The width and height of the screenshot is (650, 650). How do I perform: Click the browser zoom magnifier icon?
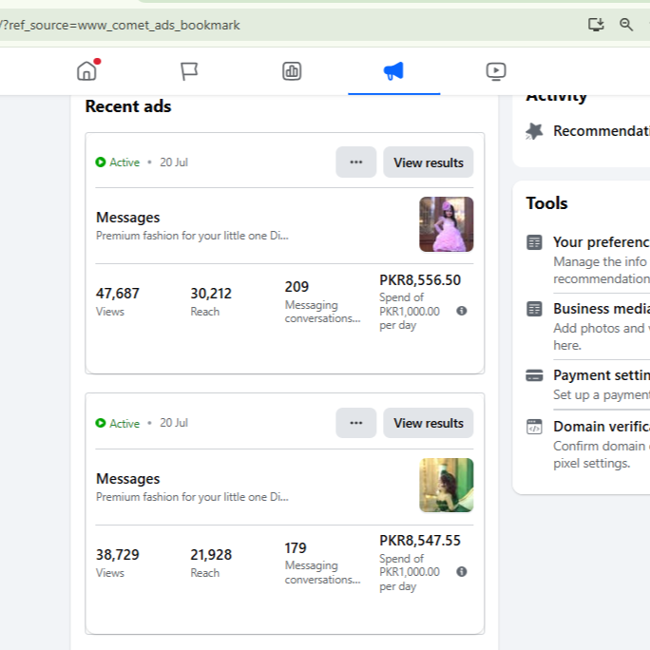626,25
